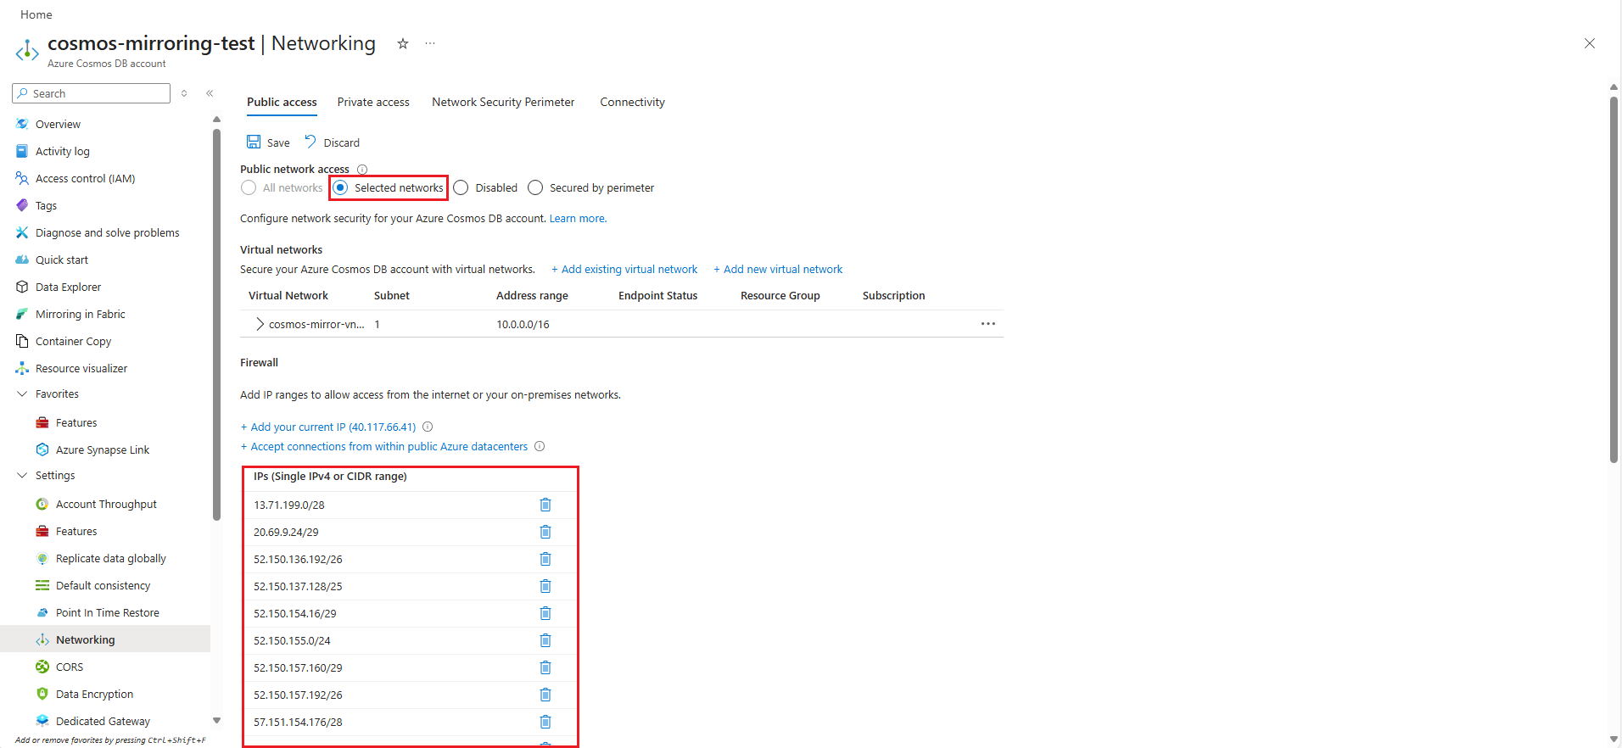The image size is (1622, 748).
Task: Open Account Throughput settings
Action: (x=107, y=504)
